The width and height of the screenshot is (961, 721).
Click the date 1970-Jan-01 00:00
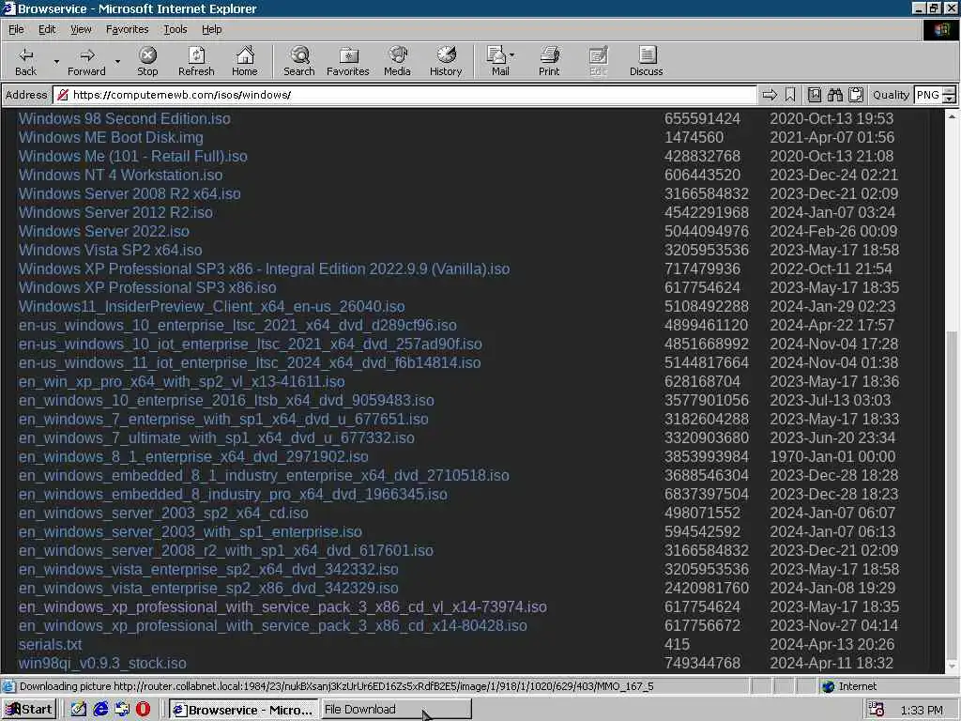click(832, 457)
